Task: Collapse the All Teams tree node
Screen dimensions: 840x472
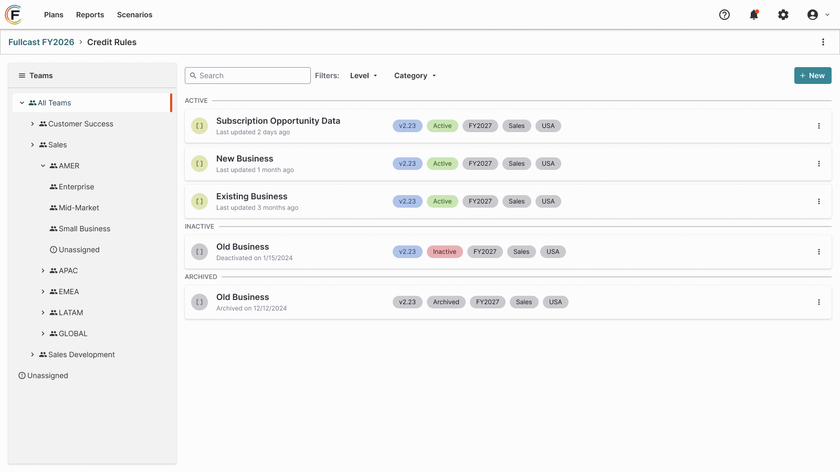Action: pos(22,103)
